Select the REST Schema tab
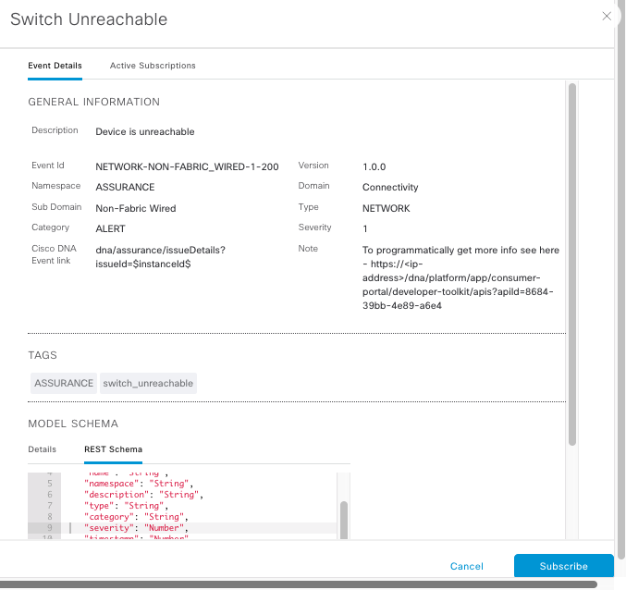 (113, 449)
